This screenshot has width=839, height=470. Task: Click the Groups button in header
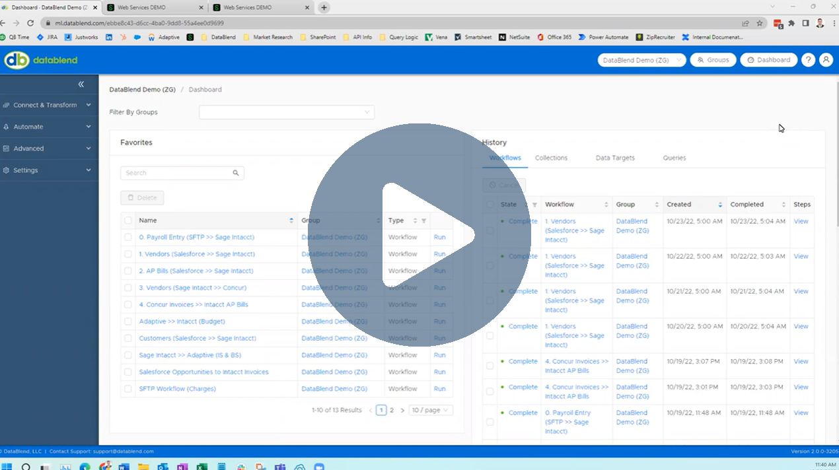(x=713, y=60)
